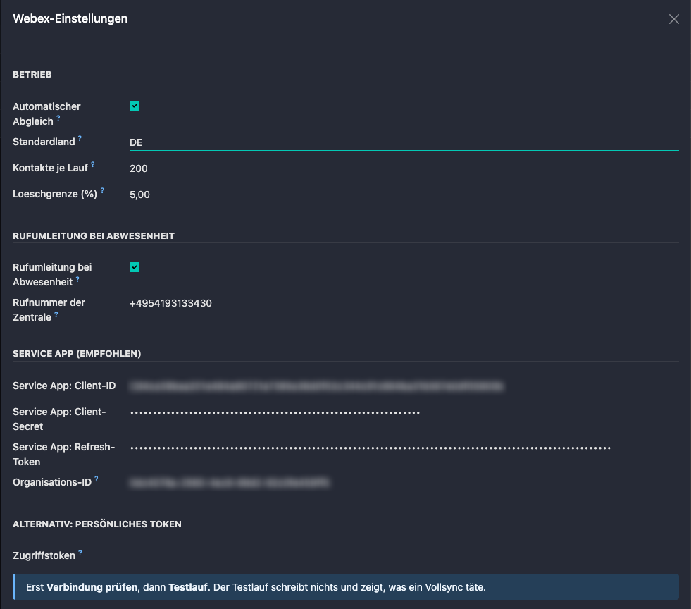Show the Standardland help tooltip icon
This screenshot has height=609, width=691.
tap(80, 138)
